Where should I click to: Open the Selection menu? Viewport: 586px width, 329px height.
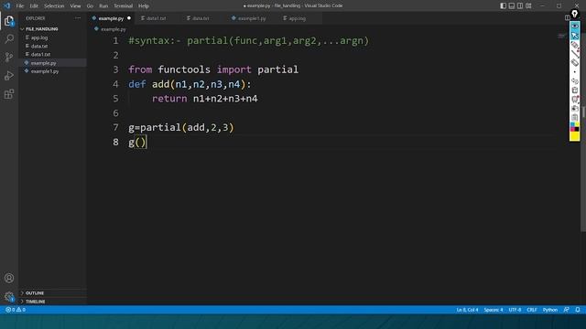(x=54, y=6)
